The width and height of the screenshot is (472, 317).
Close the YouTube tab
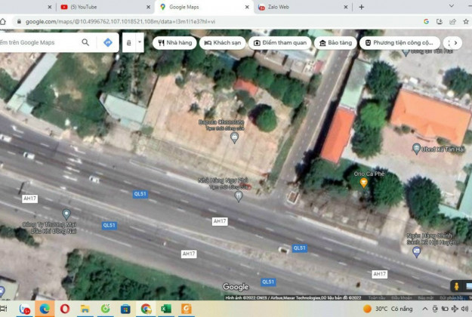[x=148, y=7]
